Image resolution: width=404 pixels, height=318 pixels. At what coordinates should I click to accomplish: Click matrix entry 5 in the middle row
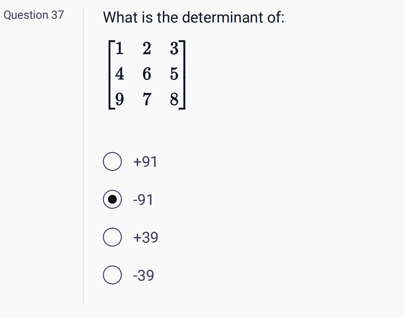(174, 74)
